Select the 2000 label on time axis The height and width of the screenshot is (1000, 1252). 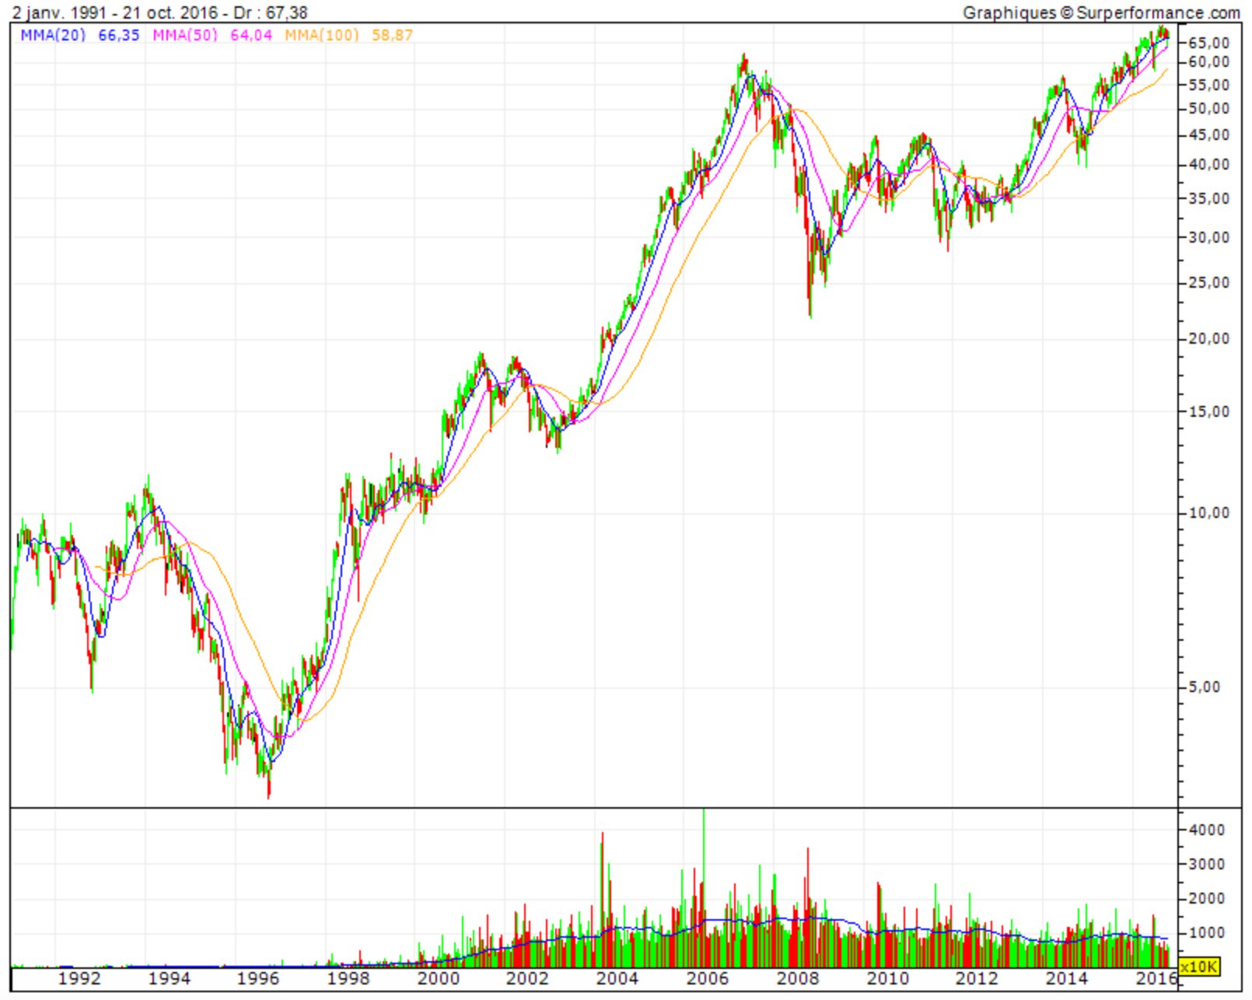coord(439,978)
